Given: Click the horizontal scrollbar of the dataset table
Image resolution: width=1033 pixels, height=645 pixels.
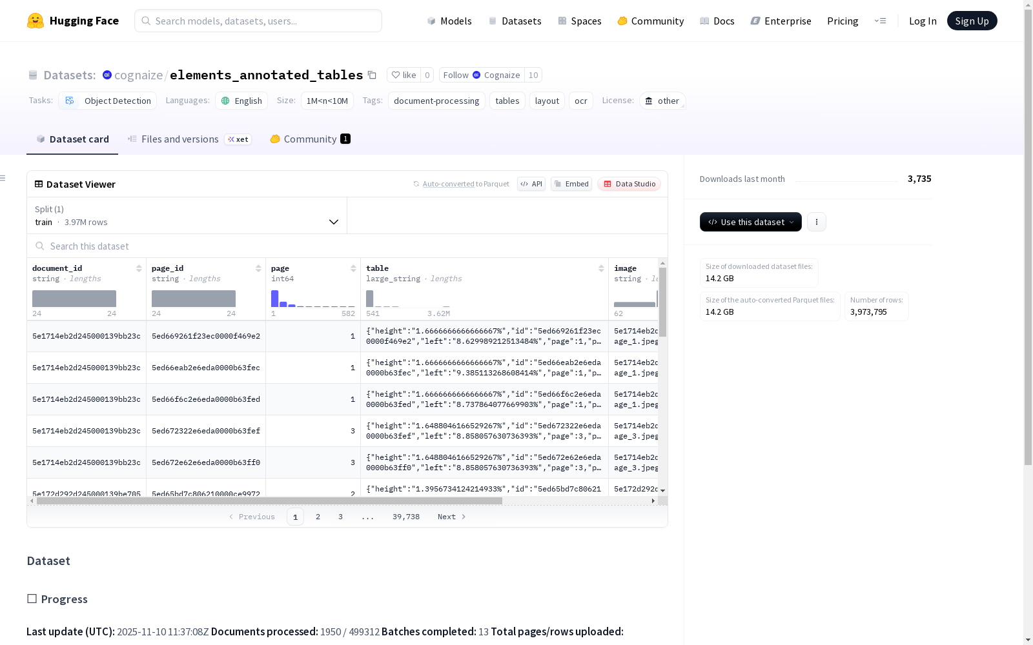Looking at the screenshot, I should (269, 501).
